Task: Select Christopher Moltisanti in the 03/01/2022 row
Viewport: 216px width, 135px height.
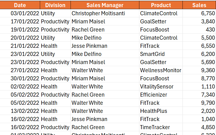Action: click(98, 13)
